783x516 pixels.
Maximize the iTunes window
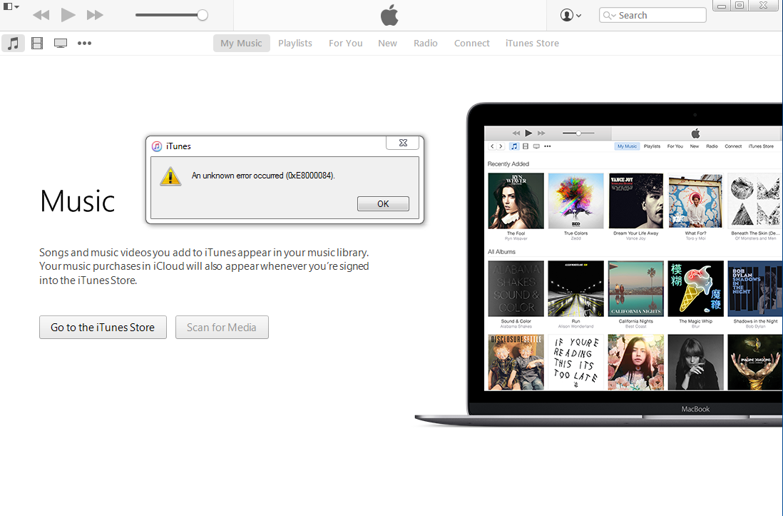[x=739, y=6]
